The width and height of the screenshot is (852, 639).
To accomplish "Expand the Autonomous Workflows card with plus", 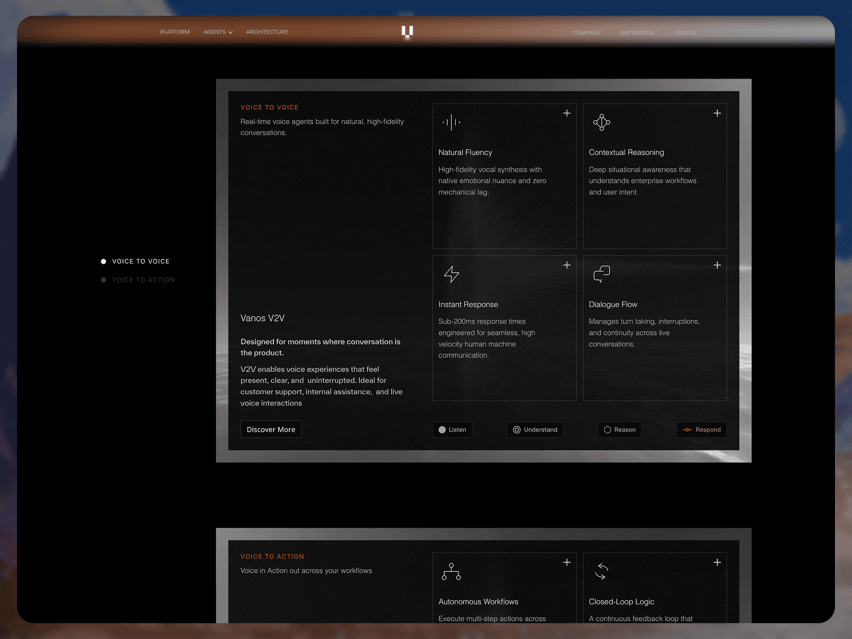I will (567, 562).
